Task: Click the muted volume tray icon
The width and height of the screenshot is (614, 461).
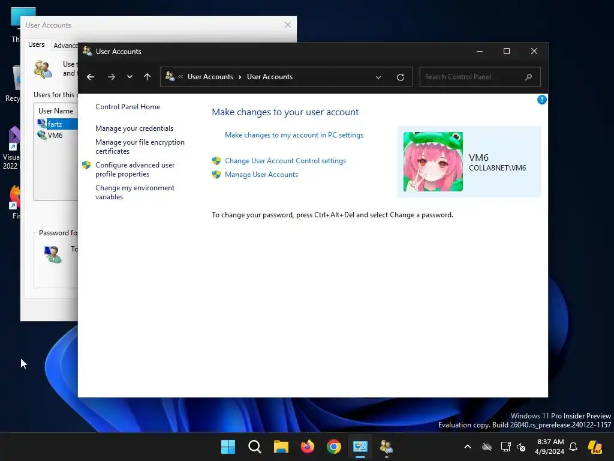Action: pyautogui.click(x=521, y=447)
